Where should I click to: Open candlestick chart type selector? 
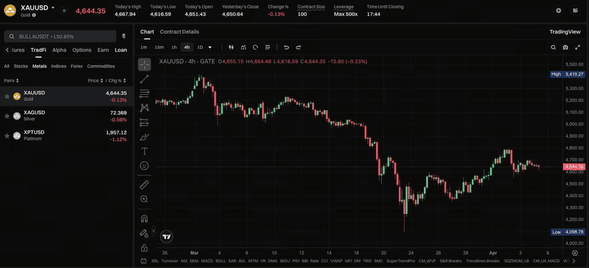(x=231, y=47)
